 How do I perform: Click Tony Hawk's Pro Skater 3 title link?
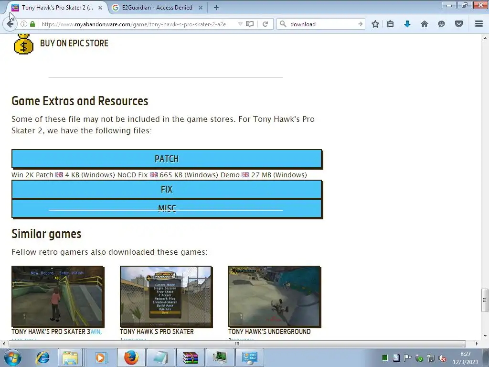tap(51, 332)
